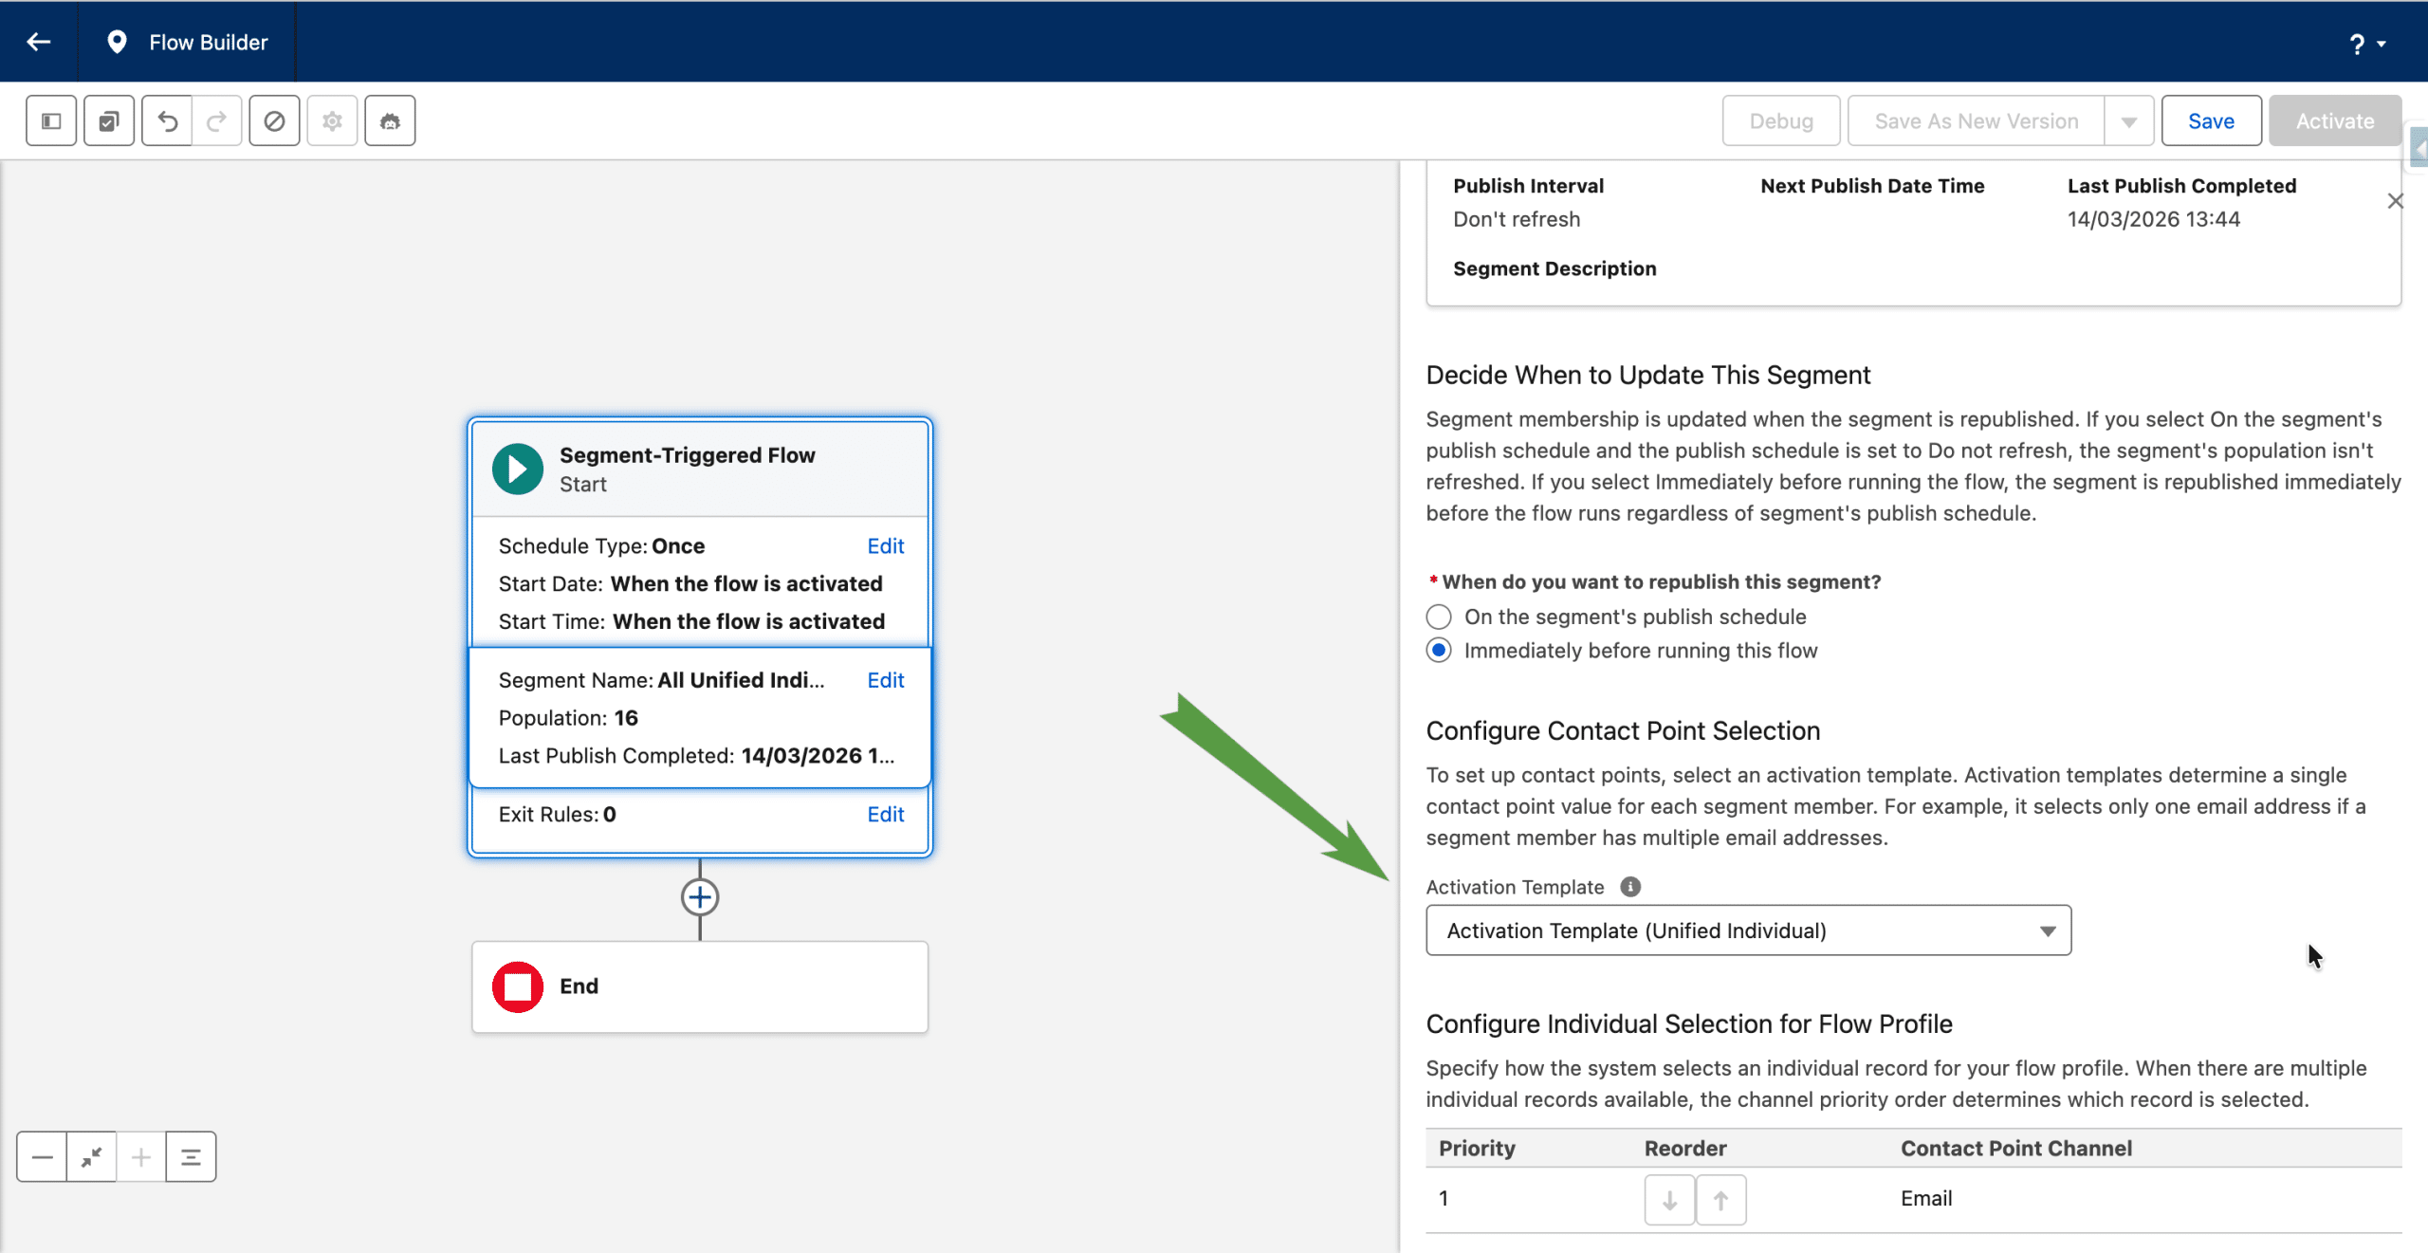Viewport: 2428px width, 1253px height.
Task: Click the back arrow in header
Action: click(39, 42)
